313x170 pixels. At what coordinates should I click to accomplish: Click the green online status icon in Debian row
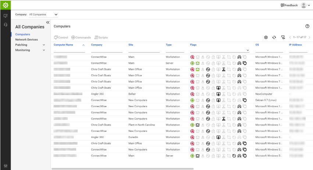tap(192, 100)
